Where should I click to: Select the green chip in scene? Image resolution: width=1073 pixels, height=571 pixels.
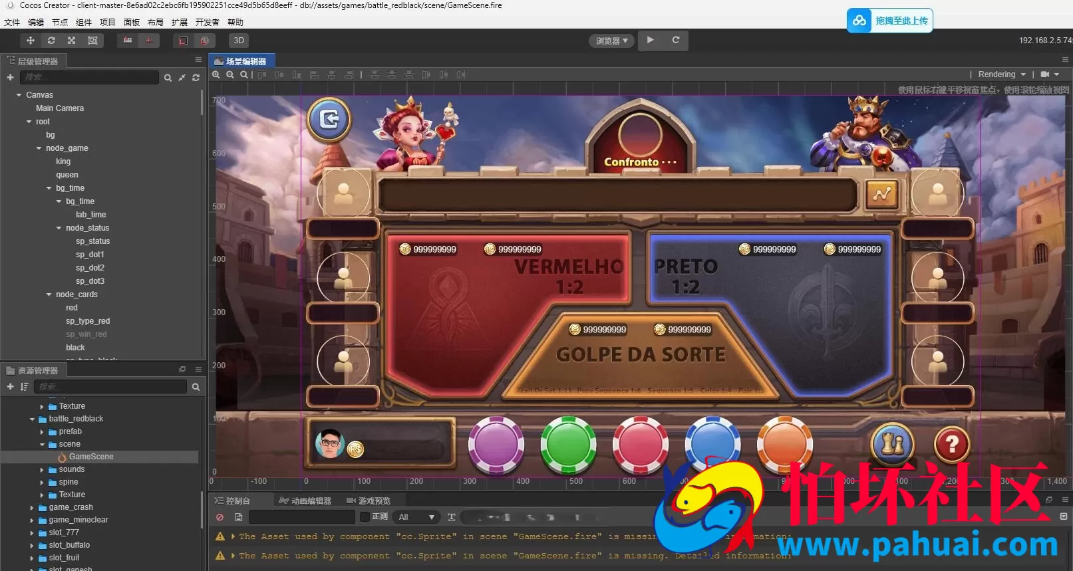tap(568, 445)
